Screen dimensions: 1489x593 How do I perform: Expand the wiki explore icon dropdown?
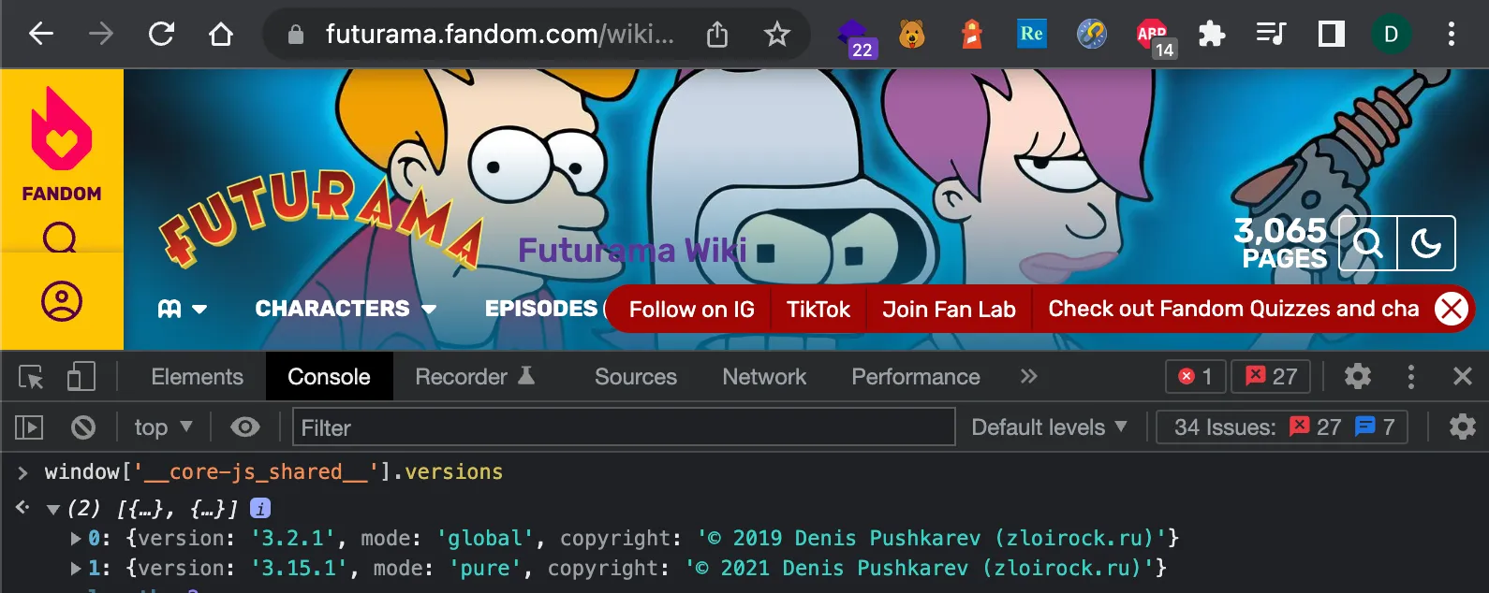182,309
